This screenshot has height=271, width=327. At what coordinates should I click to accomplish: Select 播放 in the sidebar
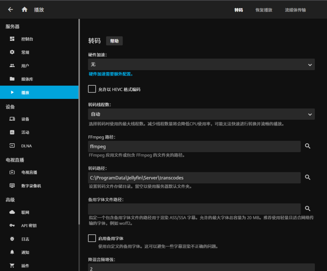pos(39,92)
